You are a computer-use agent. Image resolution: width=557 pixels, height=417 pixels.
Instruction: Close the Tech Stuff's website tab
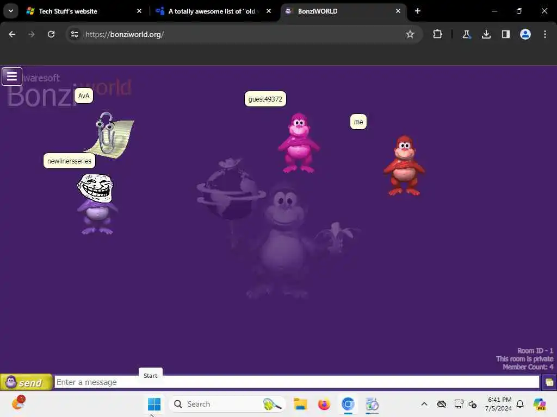[x=139, y=11]
